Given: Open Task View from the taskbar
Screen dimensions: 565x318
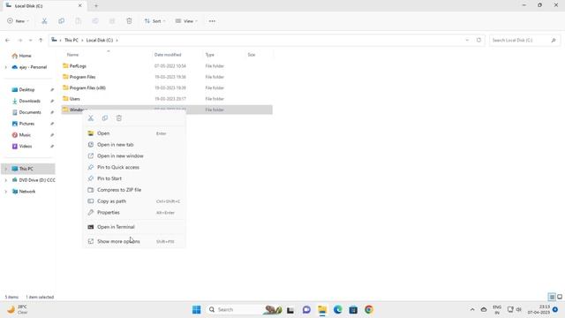Looking at the screenshot, I should click(290, 310).
